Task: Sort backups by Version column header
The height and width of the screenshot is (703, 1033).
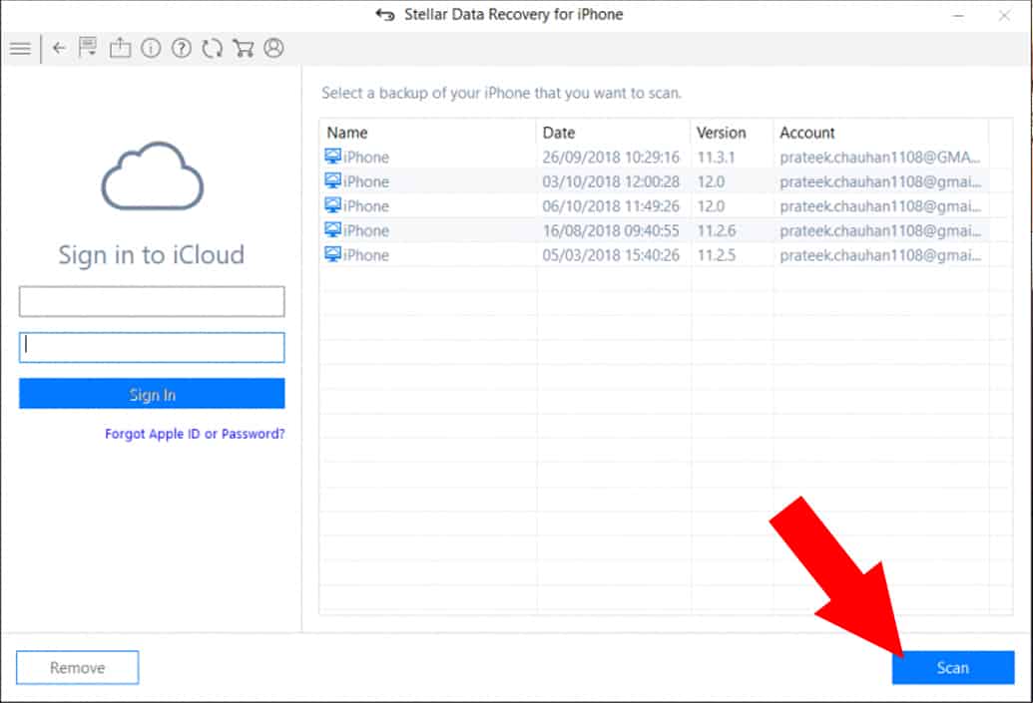Action: [x=721, y=133]
